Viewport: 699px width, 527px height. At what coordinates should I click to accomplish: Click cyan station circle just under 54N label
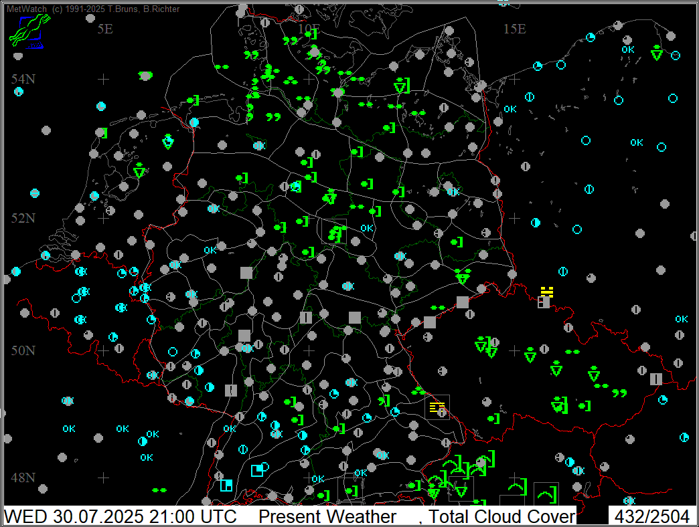click(x=18, y=92)
